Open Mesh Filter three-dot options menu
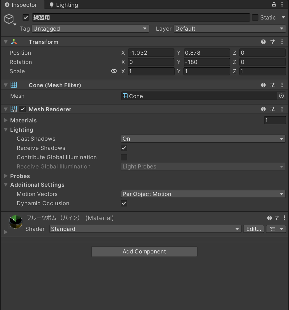289x310 pixels. (x=282, y=85)
